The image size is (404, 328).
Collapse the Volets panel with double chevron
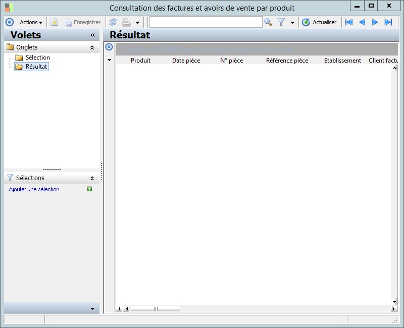tap(92, 35)
